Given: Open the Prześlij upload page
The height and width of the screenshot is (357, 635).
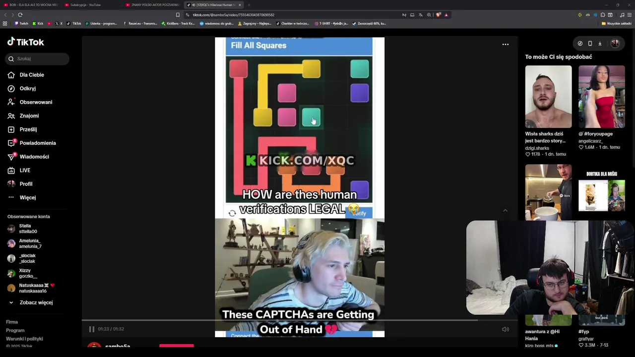Looking at the screenshot, I should [x=22, y=129].
